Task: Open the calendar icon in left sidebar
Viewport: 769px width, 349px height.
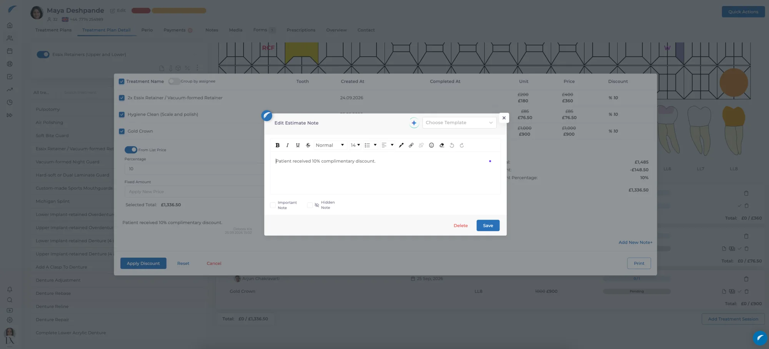Action: 10,51
